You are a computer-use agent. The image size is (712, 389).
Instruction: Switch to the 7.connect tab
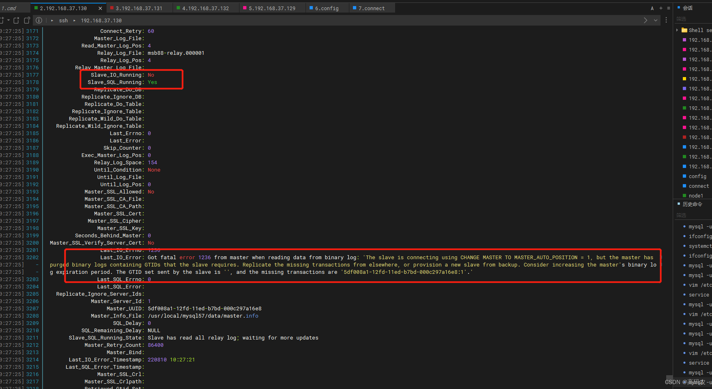[x=372, y=8]
